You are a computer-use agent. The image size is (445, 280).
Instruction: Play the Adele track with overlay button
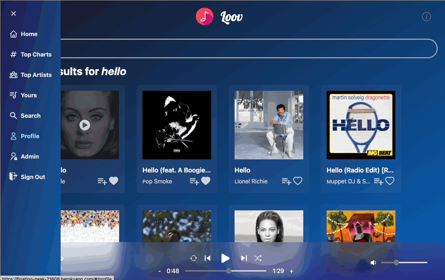(x=85, y=125)
